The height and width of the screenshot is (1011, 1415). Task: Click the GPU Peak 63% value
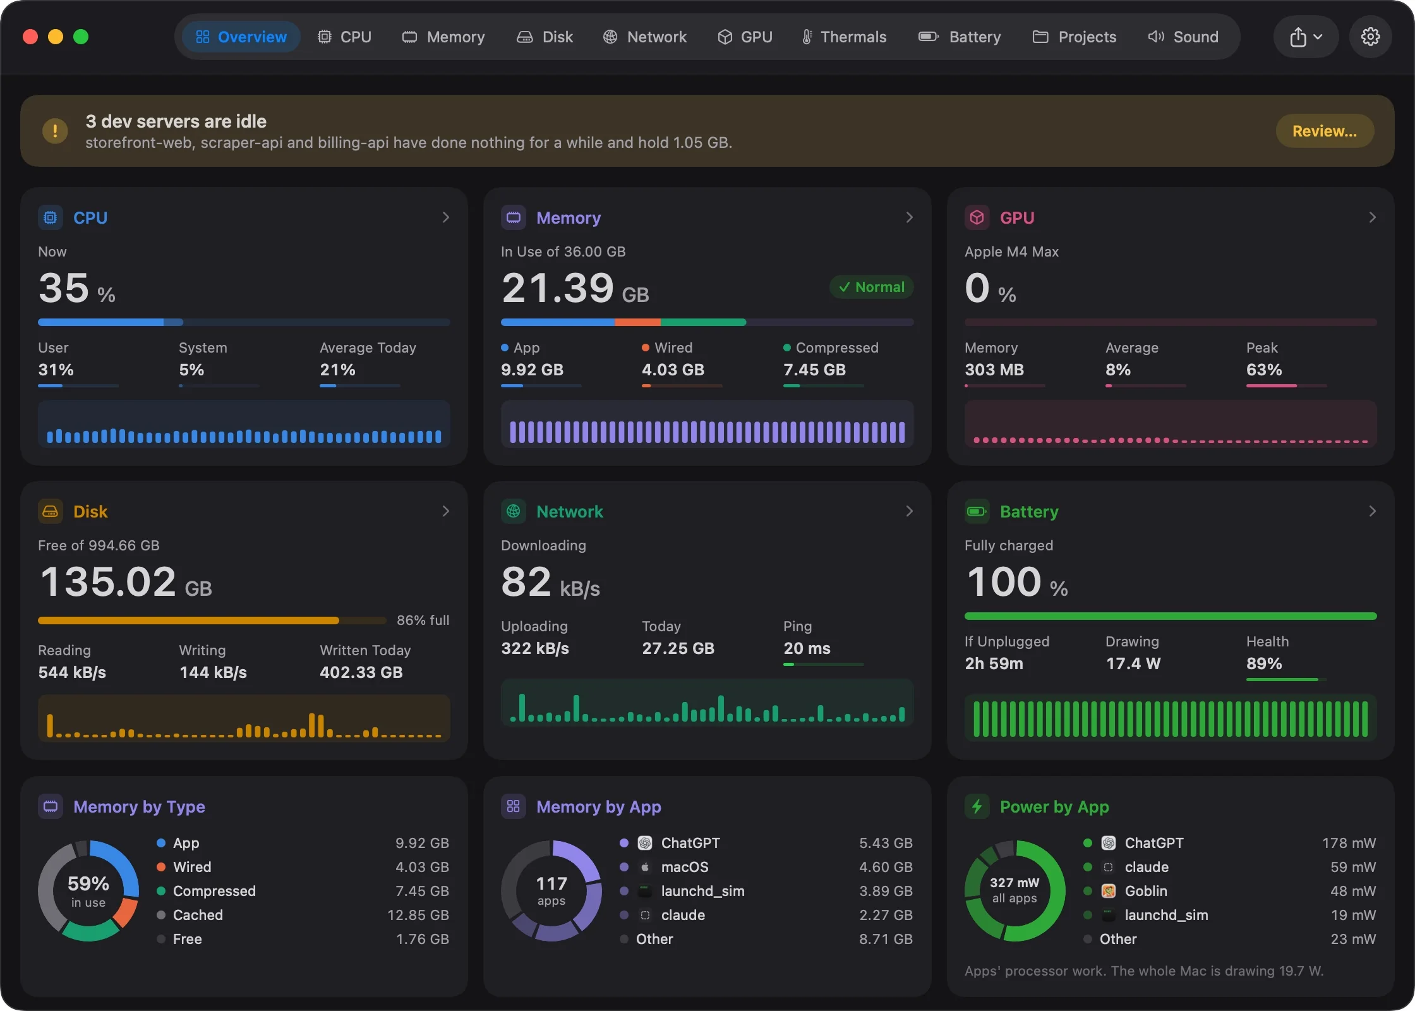tap(1264, 370)
